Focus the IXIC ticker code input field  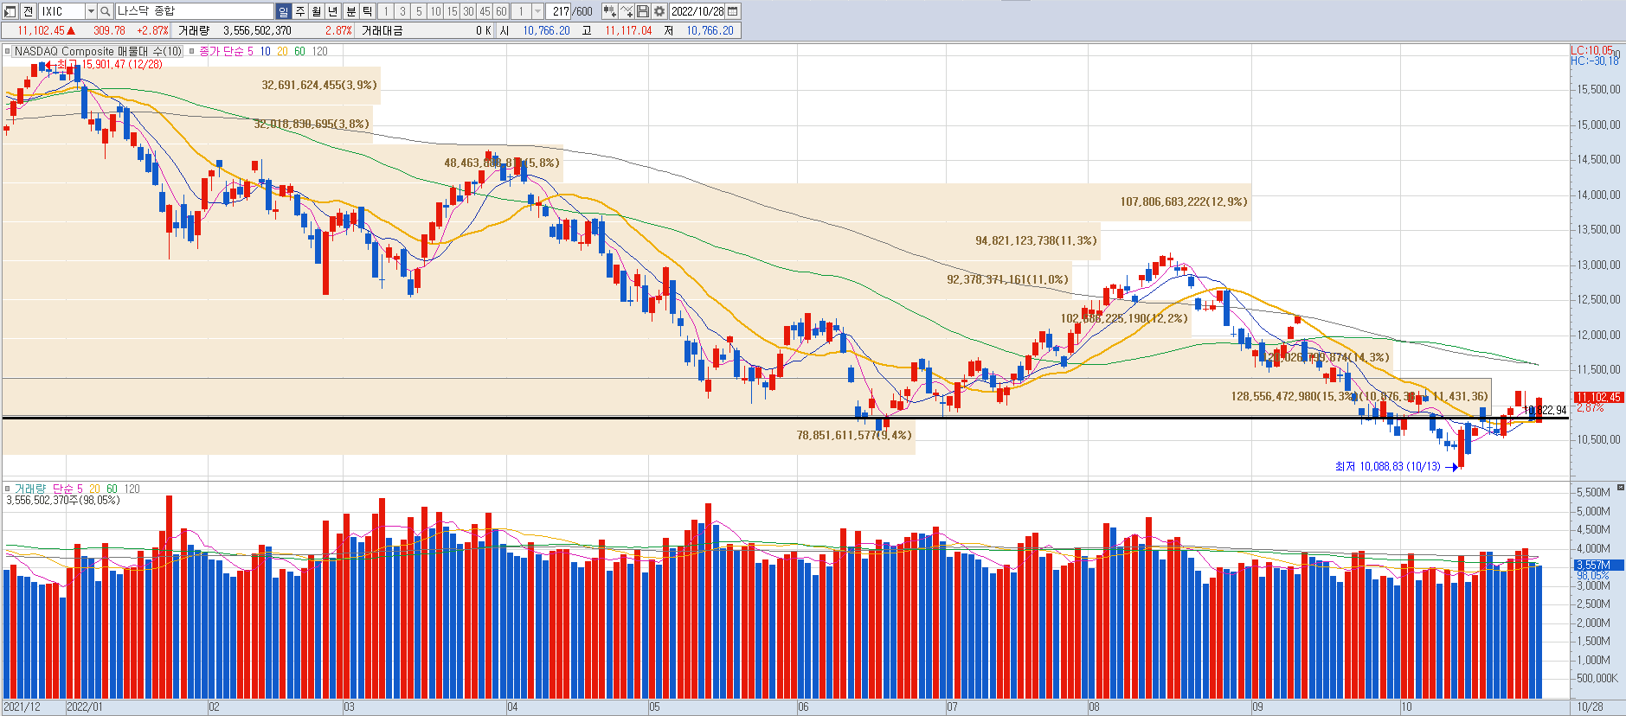click(x=61, y=11)
